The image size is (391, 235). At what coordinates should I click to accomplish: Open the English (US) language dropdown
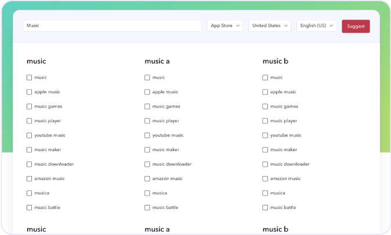(316, 26)
